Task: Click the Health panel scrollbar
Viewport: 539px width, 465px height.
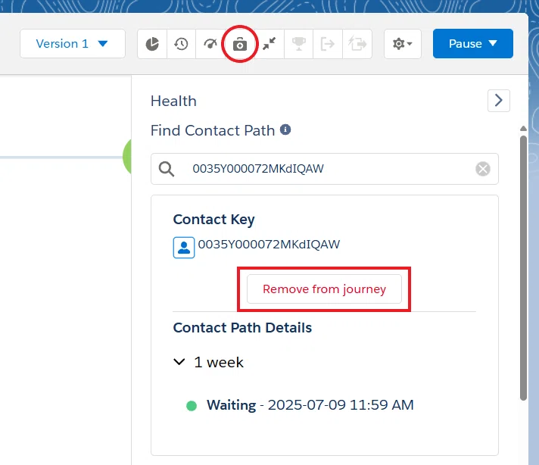Action: coord(523,268)
